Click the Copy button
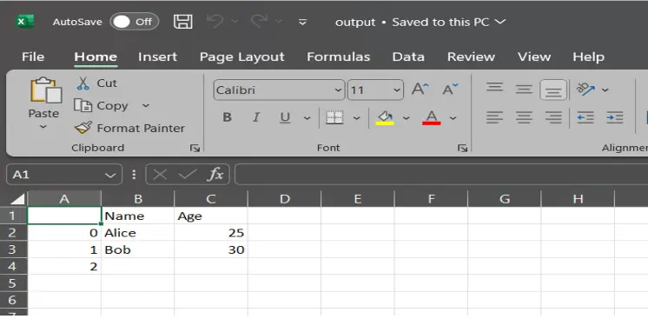Image resolution: width=648 pixels, height=319 pixels. (x=101, y=106)
